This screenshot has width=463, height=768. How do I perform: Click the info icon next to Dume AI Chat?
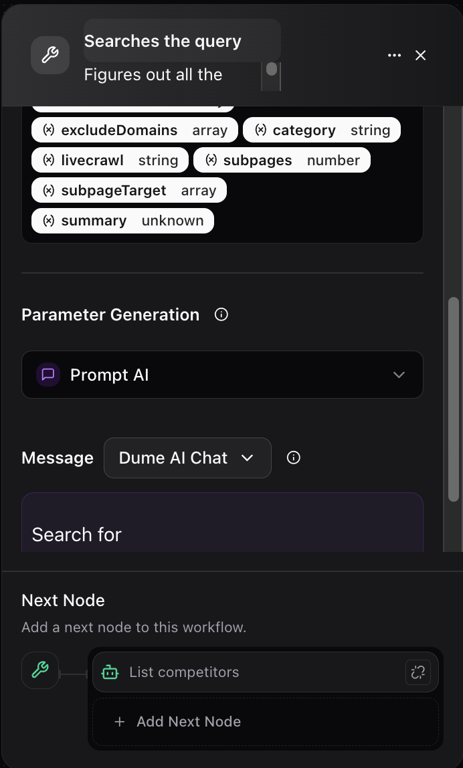(x=293, y=458)
